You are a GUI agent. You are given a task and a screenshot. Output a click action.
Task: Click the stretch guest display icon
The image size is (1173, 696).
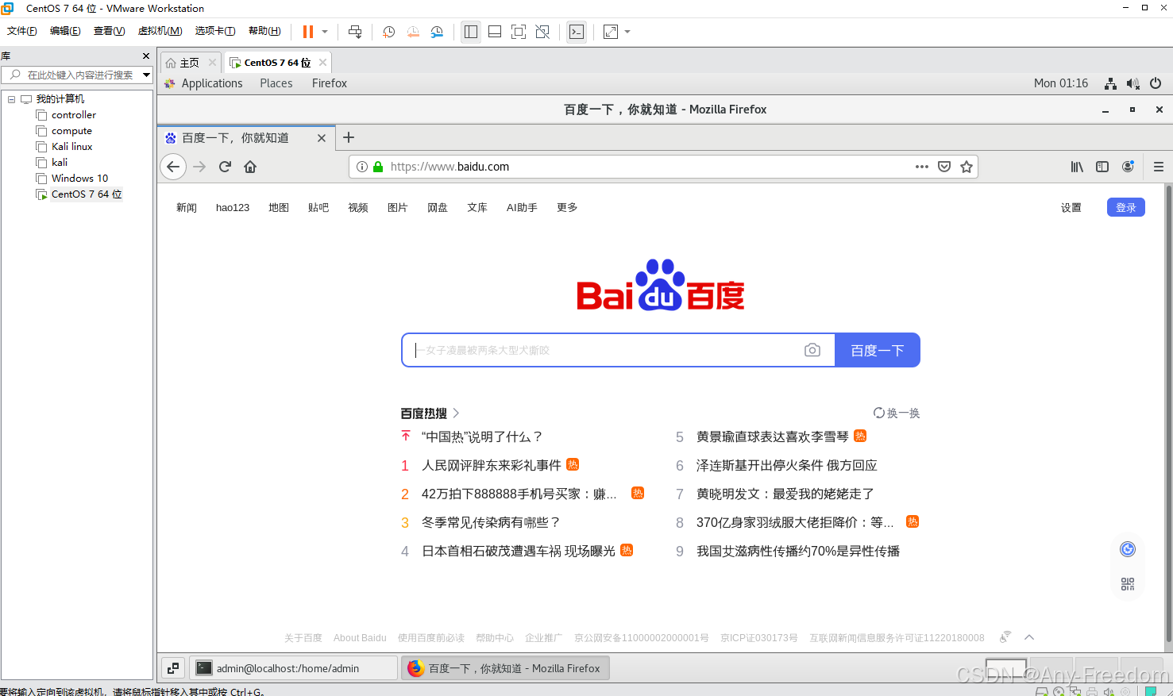[611, 32]
